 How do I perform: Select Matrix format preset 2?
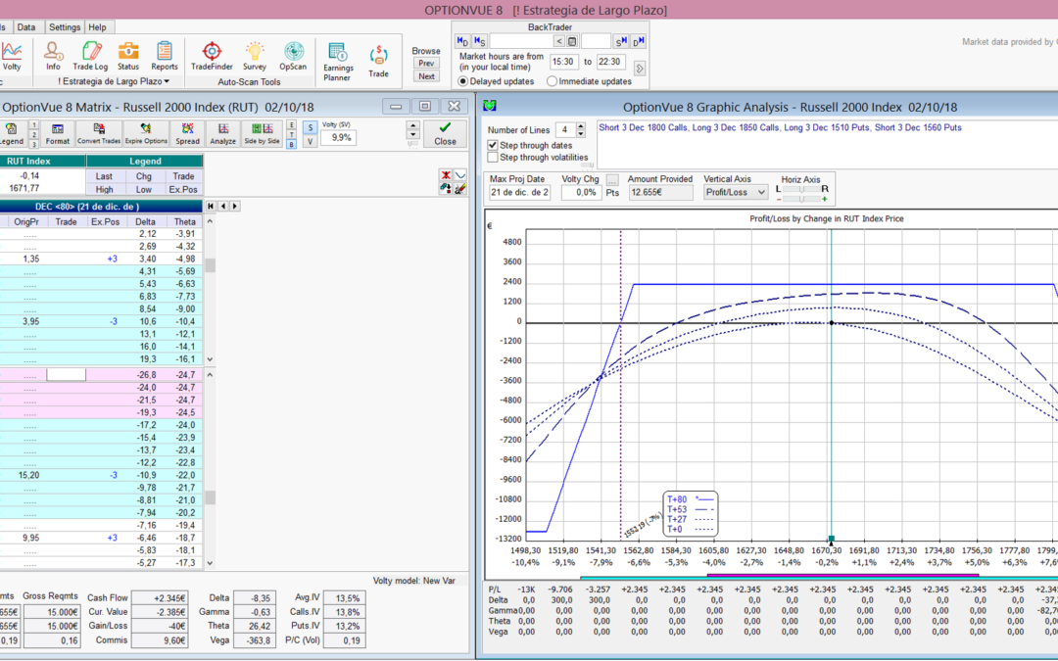point(33,134)
